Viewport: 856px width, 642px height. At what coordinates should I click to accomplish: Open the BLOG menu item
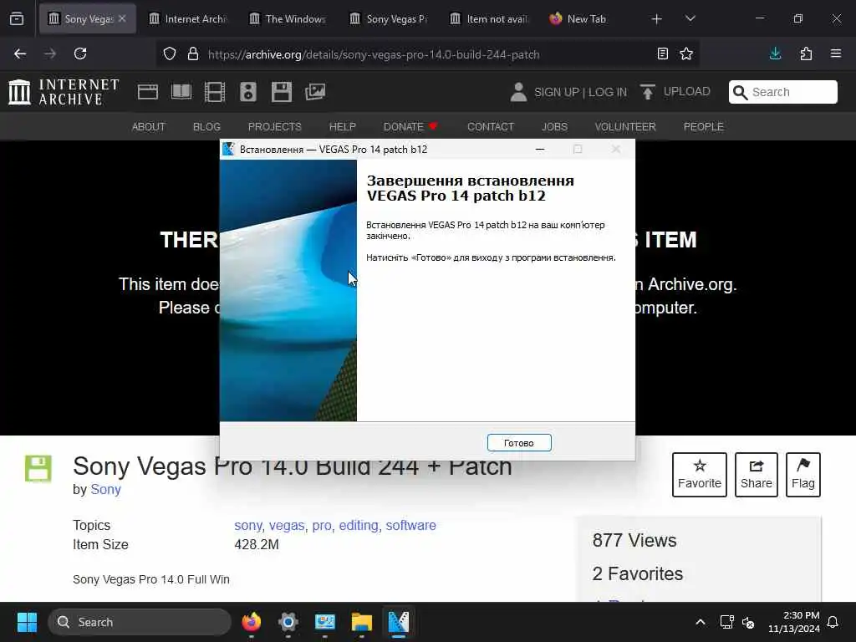[206, 127]
